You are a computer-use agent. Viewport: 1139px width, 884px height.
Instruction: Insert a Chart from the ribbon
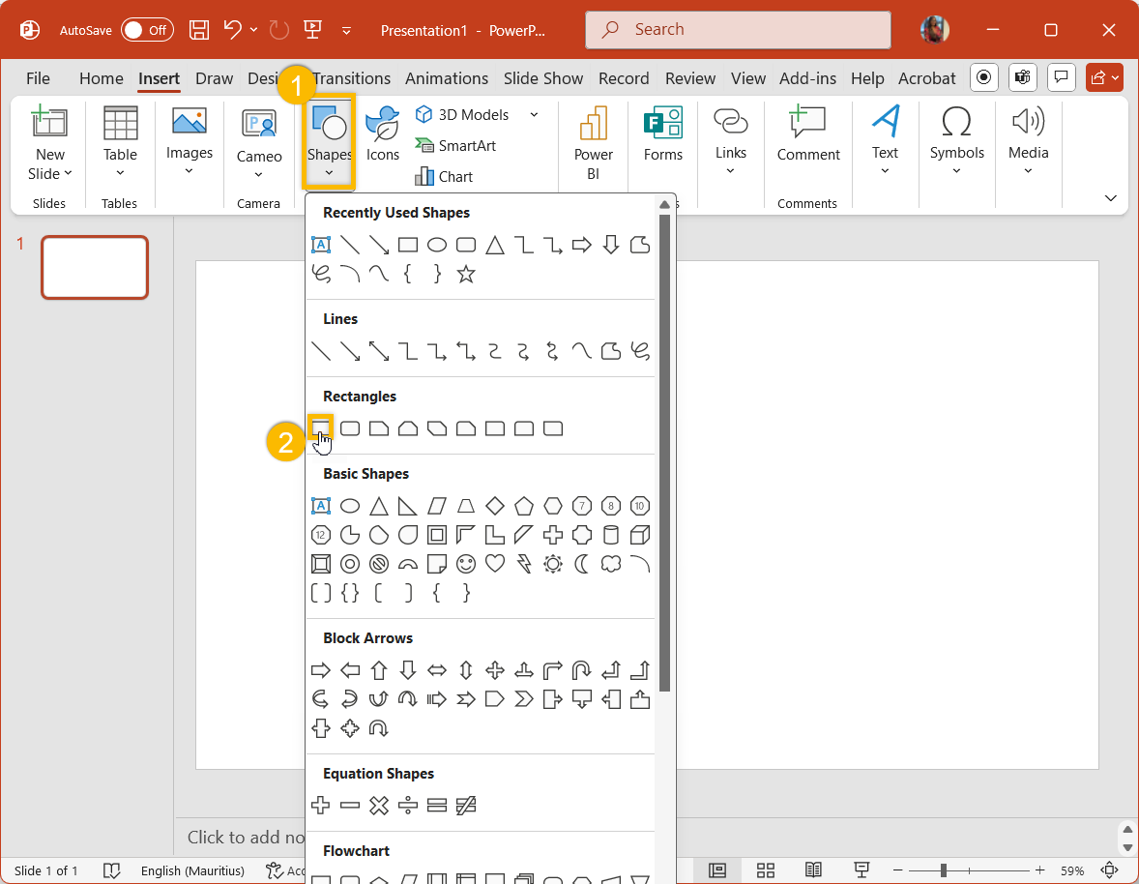coord(444,176)
